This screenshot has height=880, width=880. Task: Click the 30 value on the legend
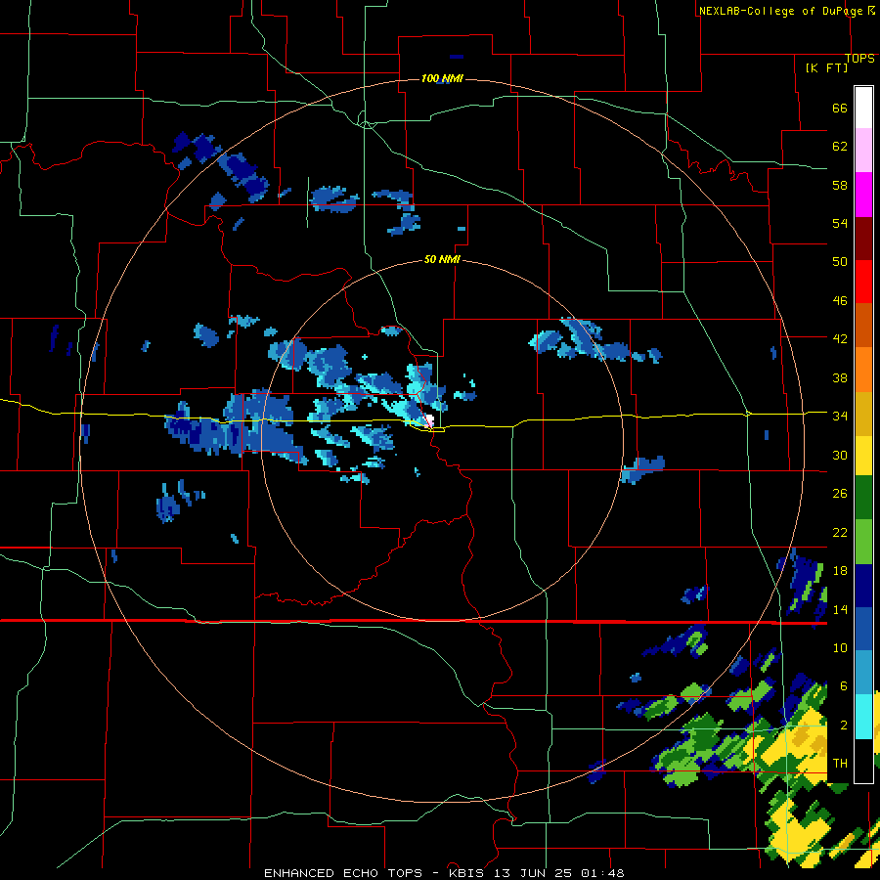[840, 455]
